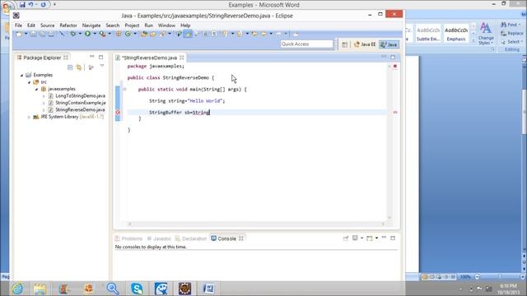Select StringReverseDemo.java in Package Explorer
527x296 pixels.
pos(77,110)
